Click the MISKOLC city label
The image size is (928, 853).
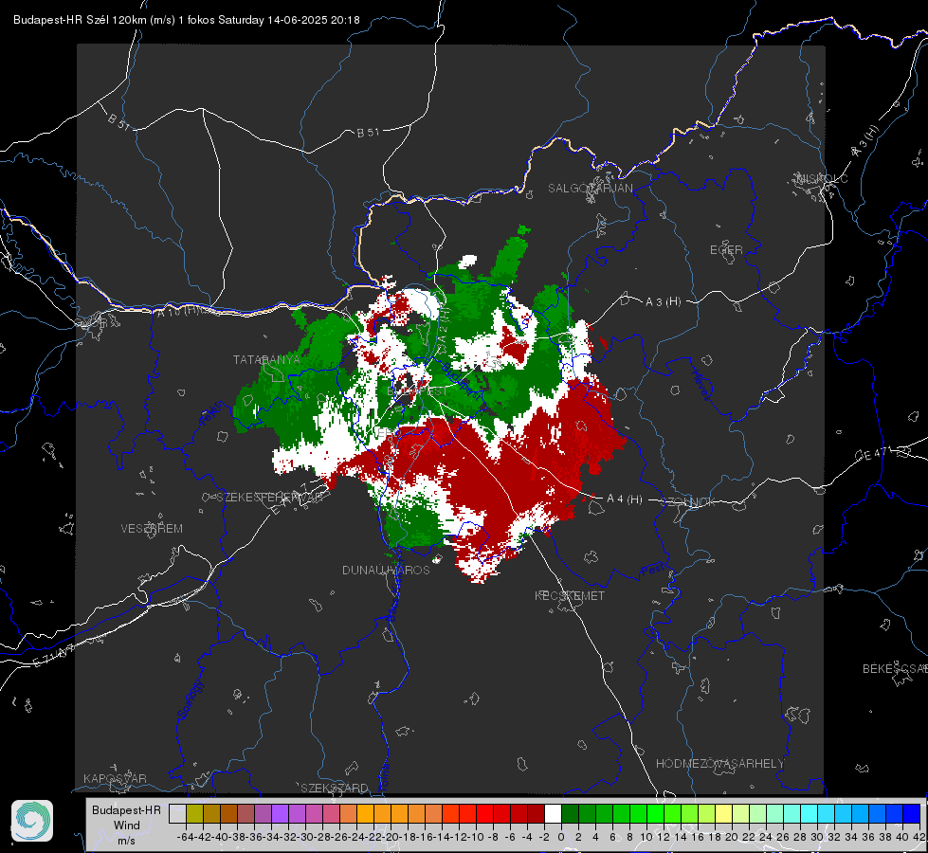pyautogui.click(x=822, y=178)
